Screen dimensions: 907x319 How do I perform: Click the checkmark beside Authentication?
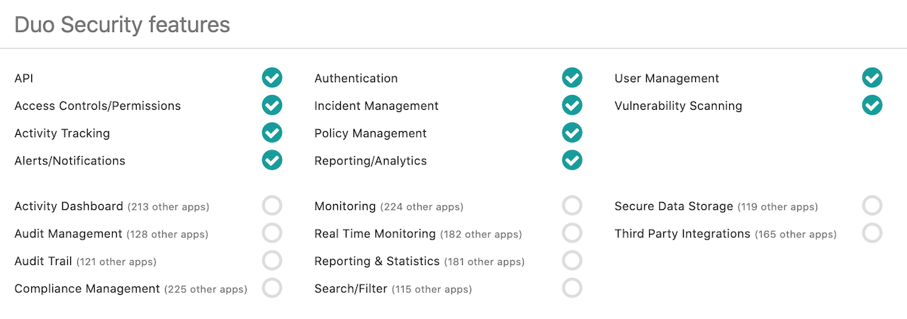click(x=572, y=78)
